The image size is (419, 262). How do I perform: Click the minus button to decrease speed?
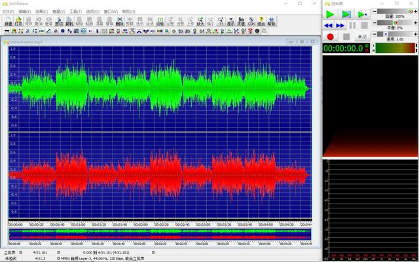pos(375,33)
